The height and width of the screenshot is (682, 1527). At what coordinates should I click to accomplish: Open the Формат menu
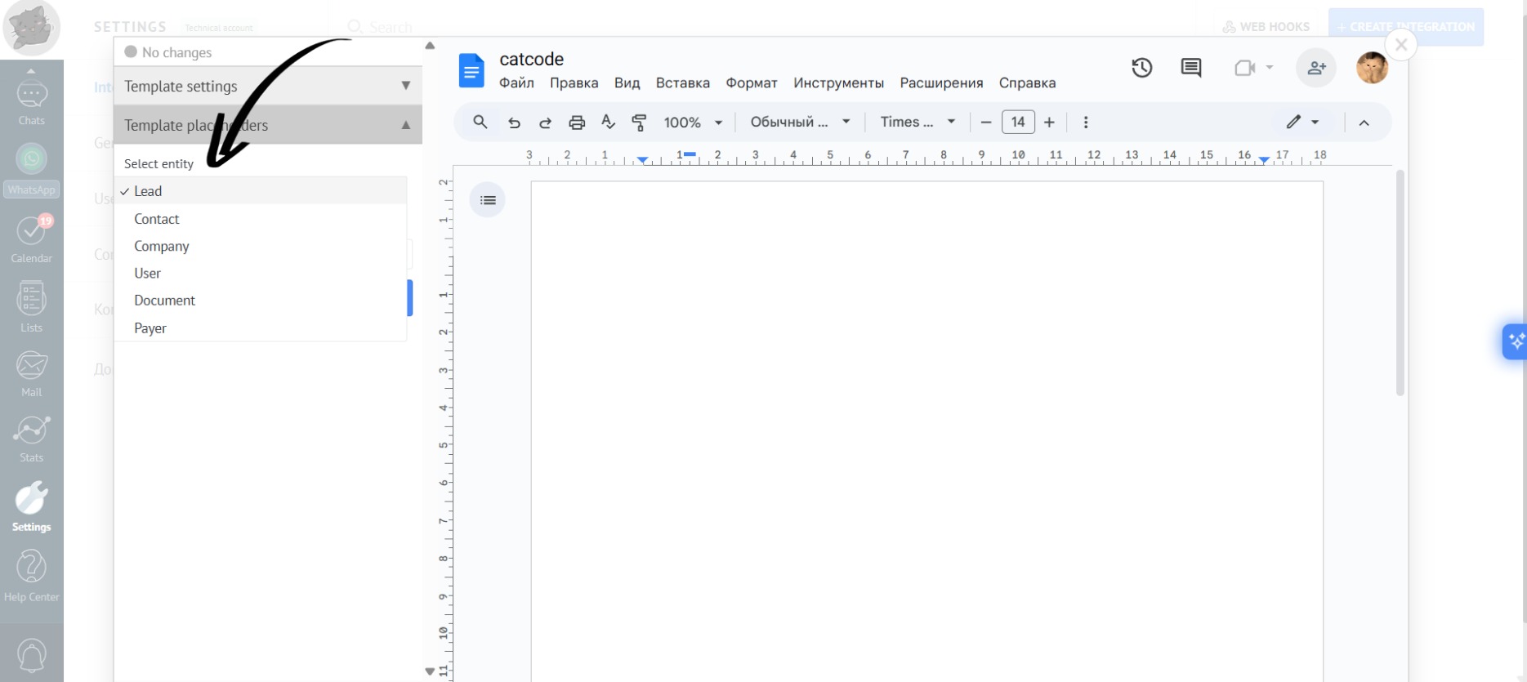pyautogui.click(x=751, y=83)
